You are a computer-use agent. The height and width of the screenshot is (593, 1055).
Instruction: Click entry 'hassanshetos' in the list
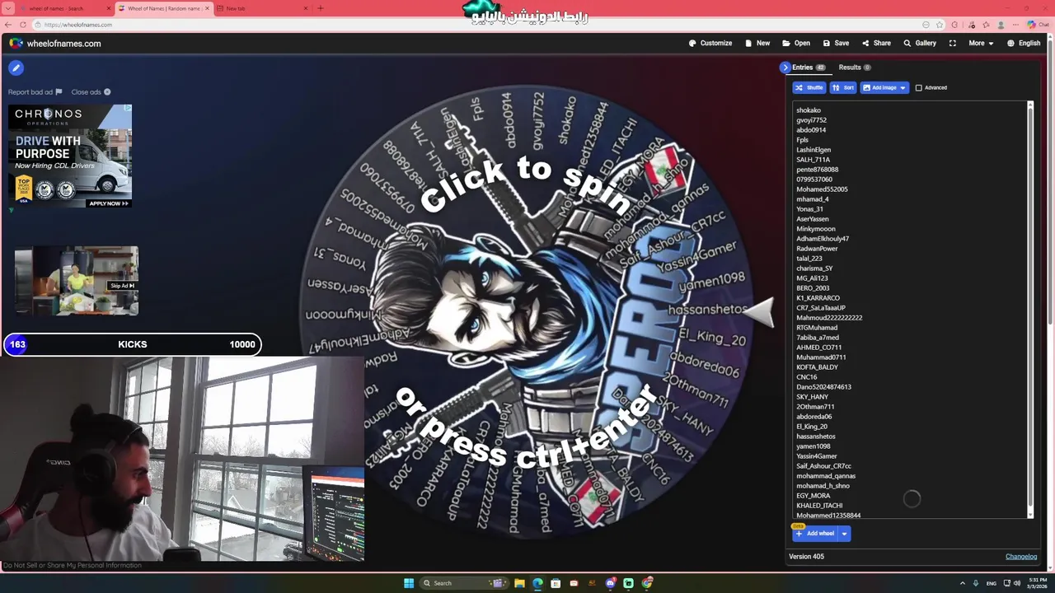(x=816, y=437)
